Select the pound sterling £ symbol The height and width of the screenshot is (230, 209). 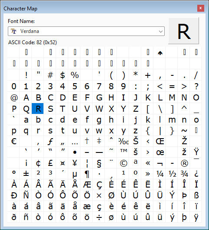(50, 163)
